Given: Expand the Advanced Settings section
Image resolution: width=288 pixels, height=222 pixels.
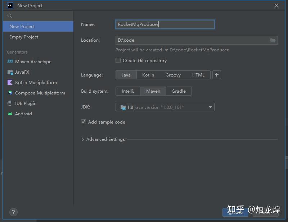Looking at the screenshot, I should pyautogui.click(x=103, y=139).
